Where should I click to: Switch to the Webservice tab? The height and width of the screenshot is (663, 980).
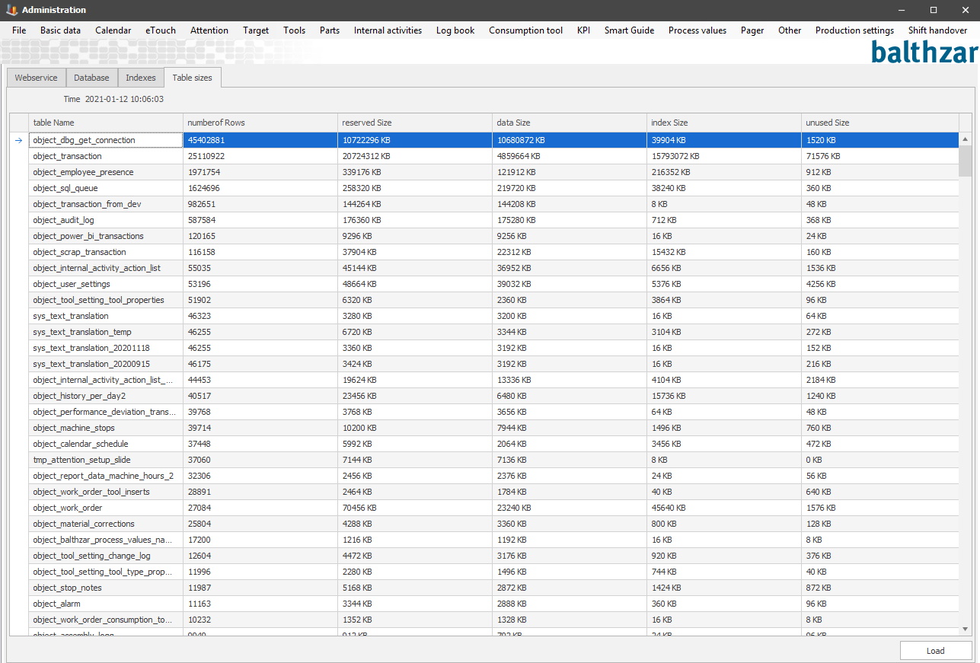point(36,78)
